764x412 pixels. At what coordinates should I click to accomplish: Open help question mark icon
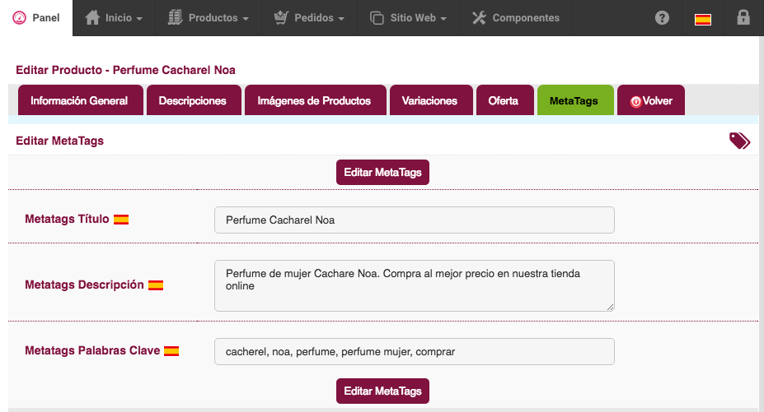click(x=662, y=18)
